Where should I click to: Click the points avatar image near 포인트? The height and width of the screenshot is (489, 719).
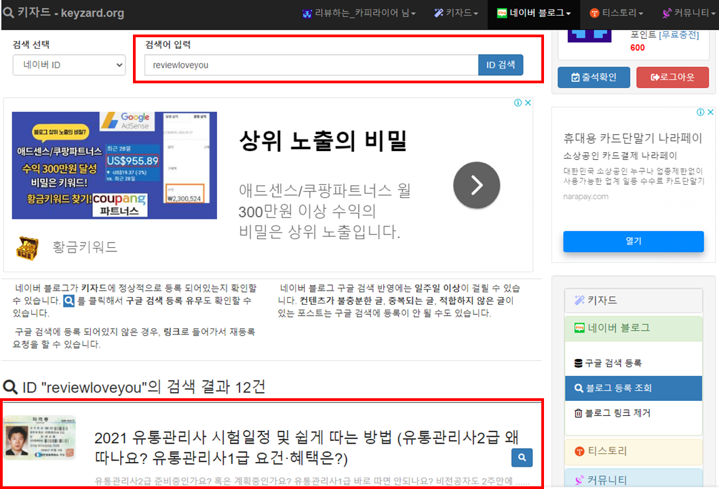[x=589, y=36]
